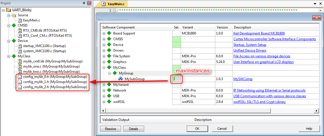Expand the Network component node
324x136 pixels.
click(104, 90)
